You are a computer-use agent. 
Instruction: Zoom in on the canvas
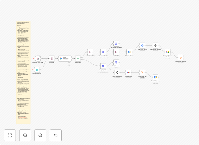[25, 135]
